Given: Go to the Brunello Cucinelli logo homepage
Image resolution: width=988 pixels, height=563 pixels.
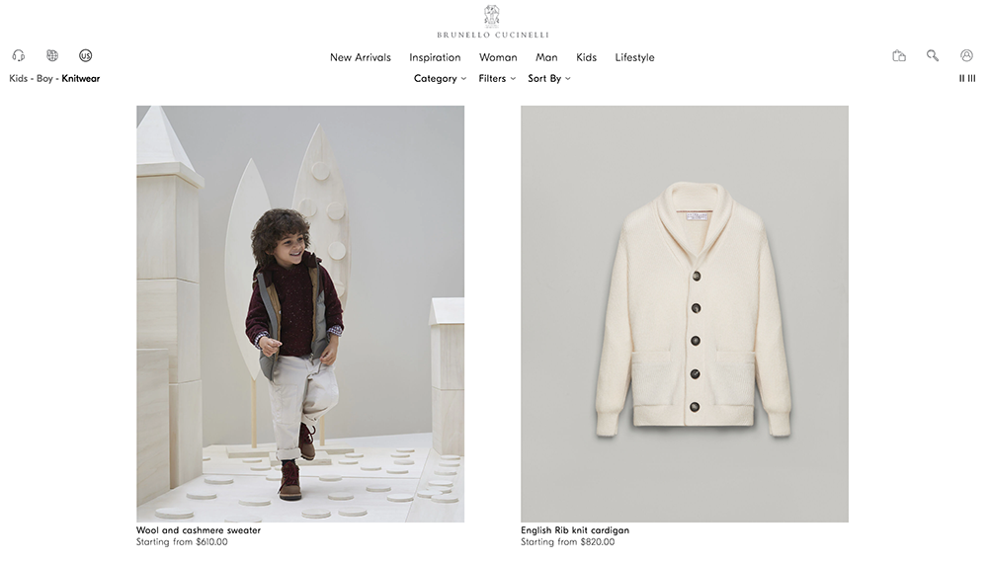Looking at the screenshot, I should tap(493, 22).
